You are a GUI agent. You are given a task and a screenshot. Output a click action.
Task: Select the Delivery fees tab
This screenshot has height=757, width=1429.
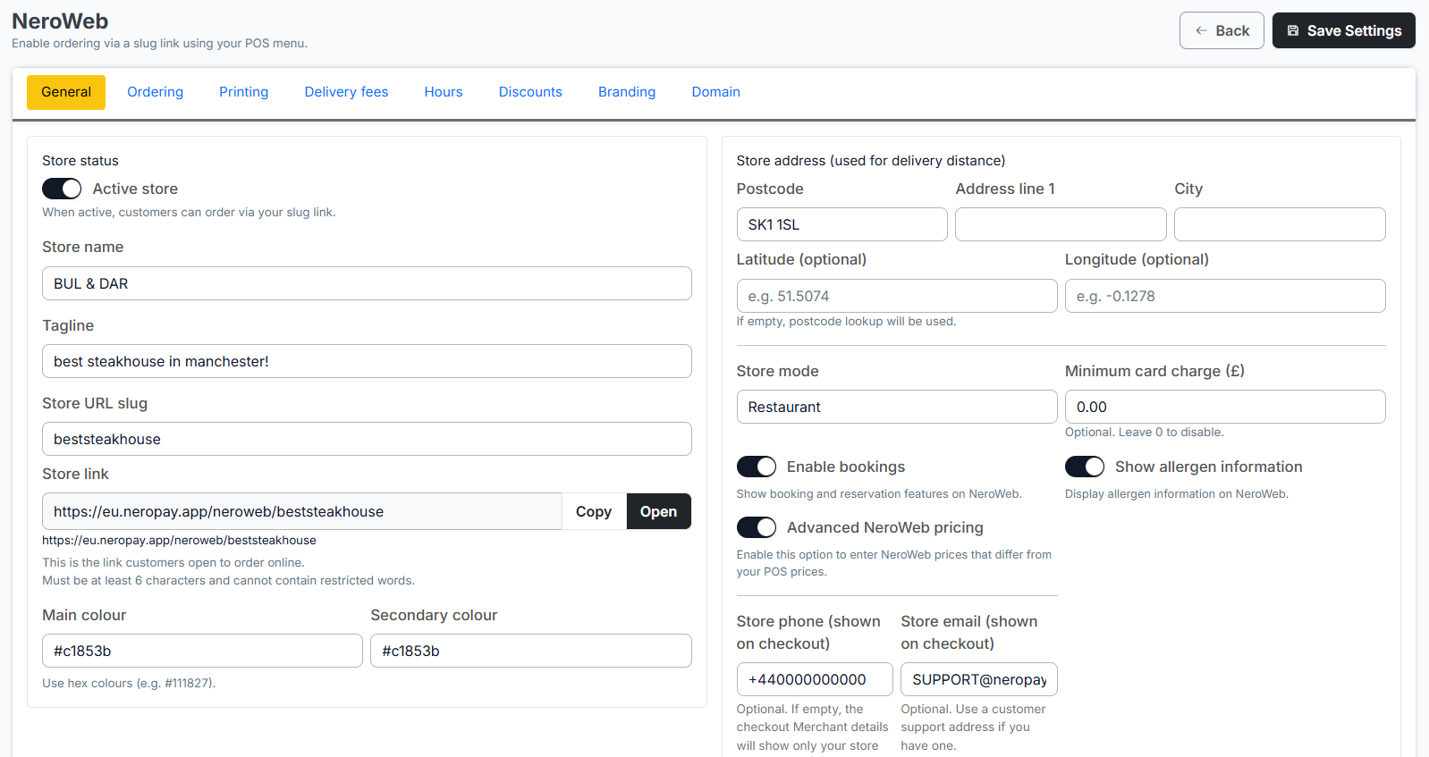[x=346, y=92]
